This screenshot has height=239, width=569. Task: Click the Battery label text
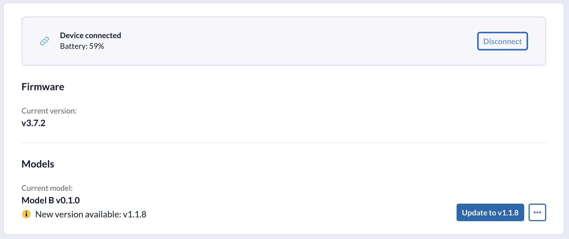coord(73,46)
